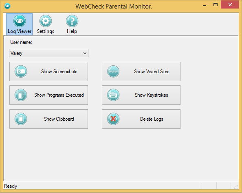Switch to the Help tab label
This screenshot has height=193, width=242.
(72, 31)
